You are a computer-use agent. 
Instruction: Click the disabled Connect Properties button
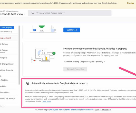pos(75,69)
